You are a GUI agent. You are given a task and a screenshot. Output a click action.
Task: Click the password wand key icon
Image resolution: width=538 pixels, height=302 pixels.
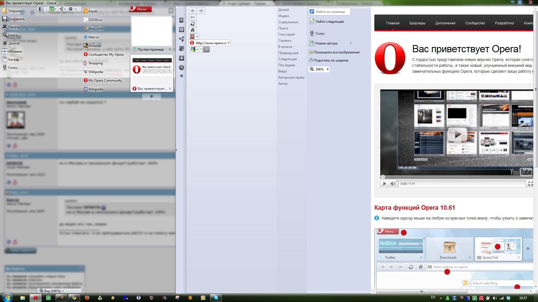tap(193, 17)
